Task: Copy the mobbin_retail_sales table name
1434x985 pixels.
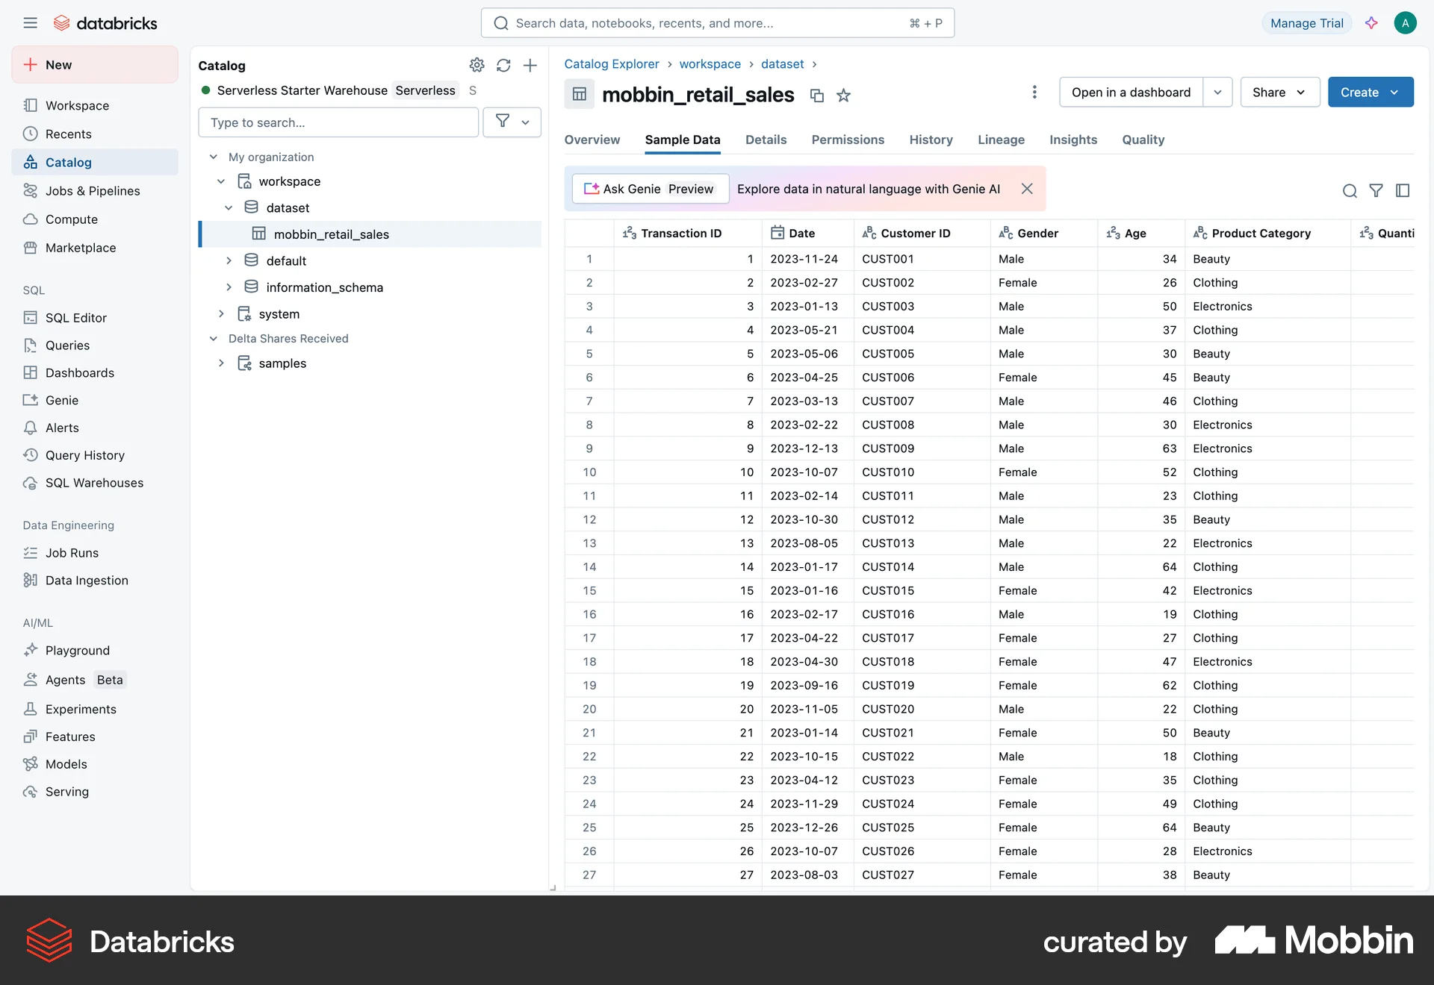Action: click(x=816, y=96)
